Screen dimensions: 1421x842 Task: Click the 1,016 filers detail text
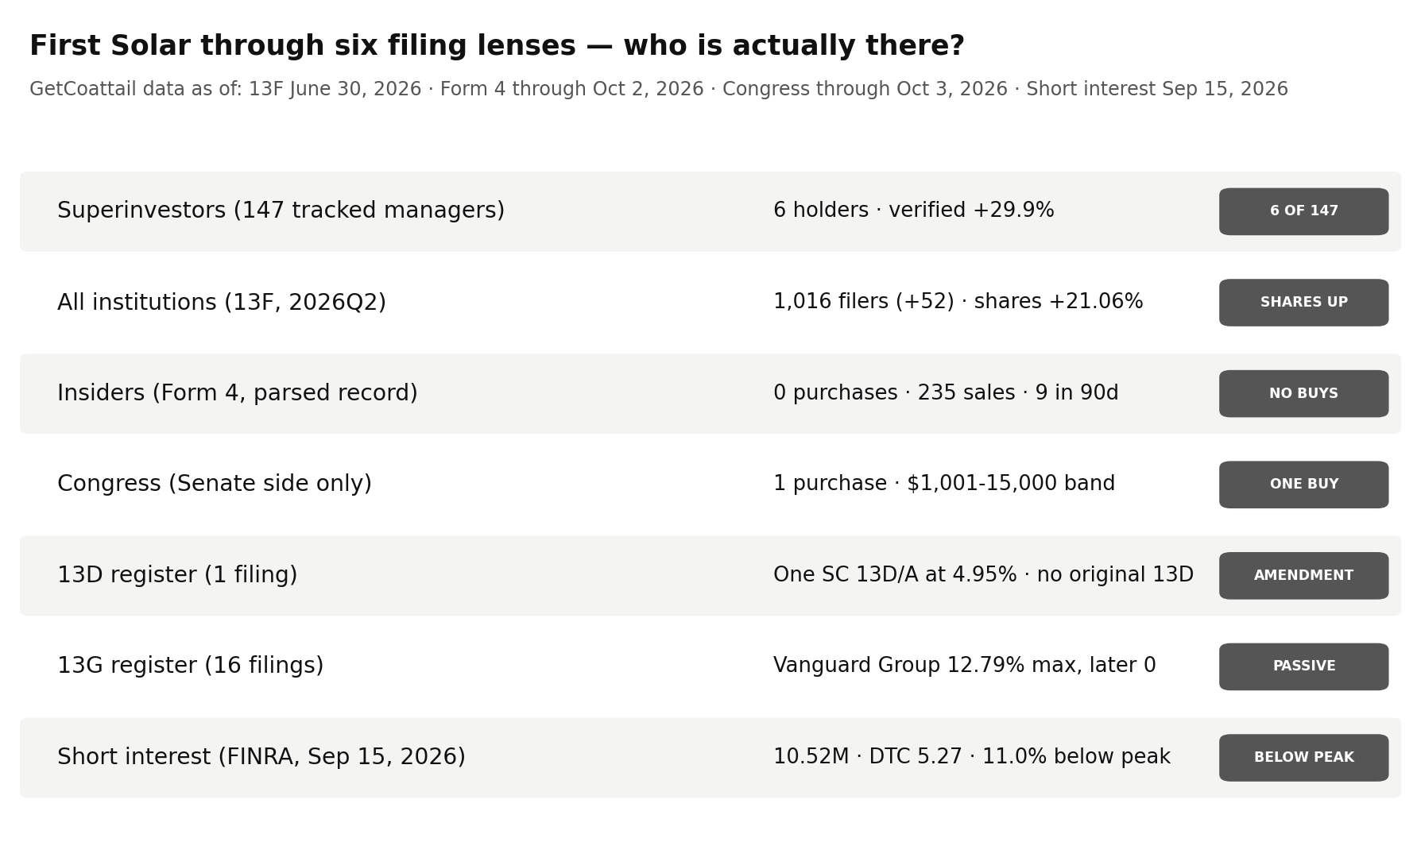(958, 302)
